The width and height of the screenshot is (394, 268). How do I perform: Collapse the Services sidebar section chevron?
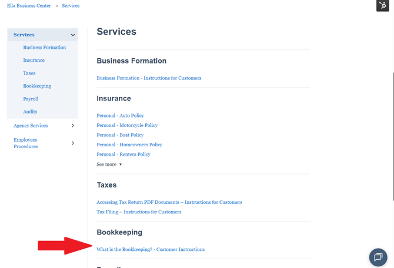click(73, 35)
